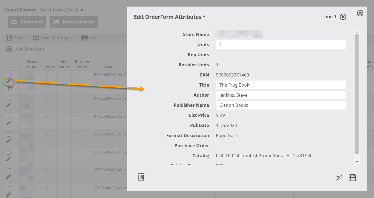Open the Sort options

15,38
